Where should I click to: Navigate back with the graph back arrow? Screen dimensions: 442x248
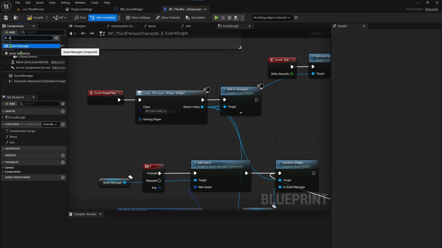(83, 33)
